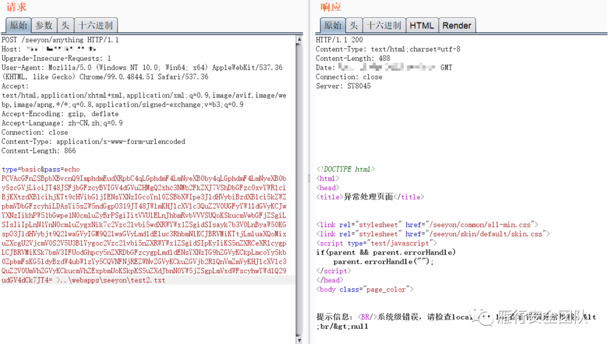The height and width of the screenshot is (344, 608).
Task: Click the body class="page_color" line
Action: tap(365, 289)
